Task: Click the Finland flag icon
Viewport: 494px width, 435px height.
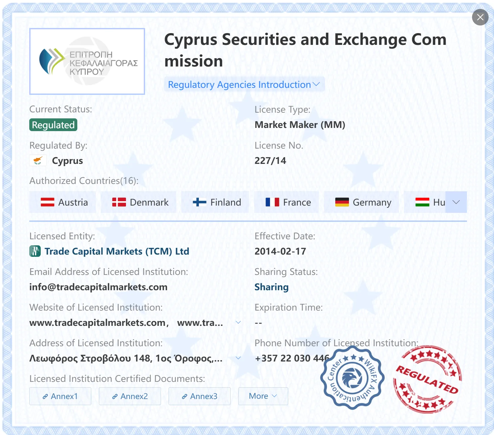Action: (199, 202)
